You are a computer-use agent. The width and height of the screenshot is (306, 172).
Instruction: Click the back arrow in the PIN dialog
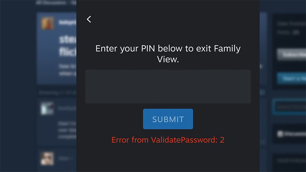89,19
